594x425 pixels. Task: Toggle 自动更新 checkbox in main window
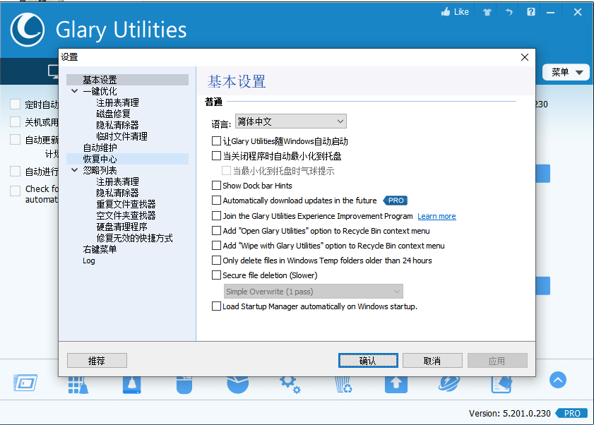click(15, 139)
